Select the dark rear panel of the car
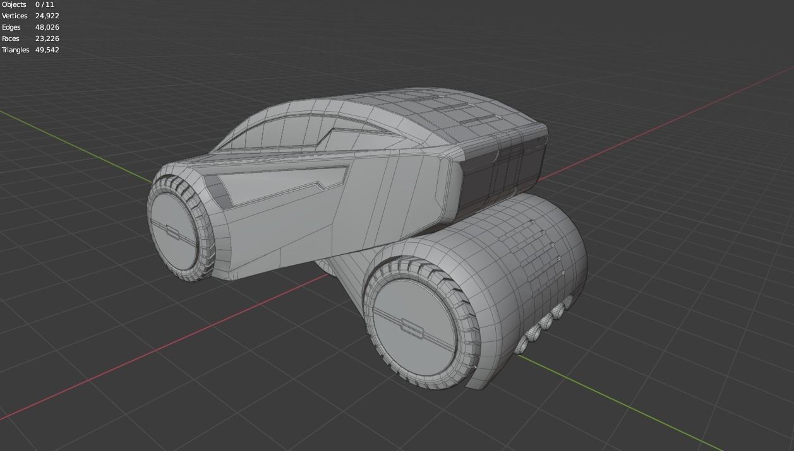This screenshot has height=451, width=794. pyautogui.click(x=502, y=173)
